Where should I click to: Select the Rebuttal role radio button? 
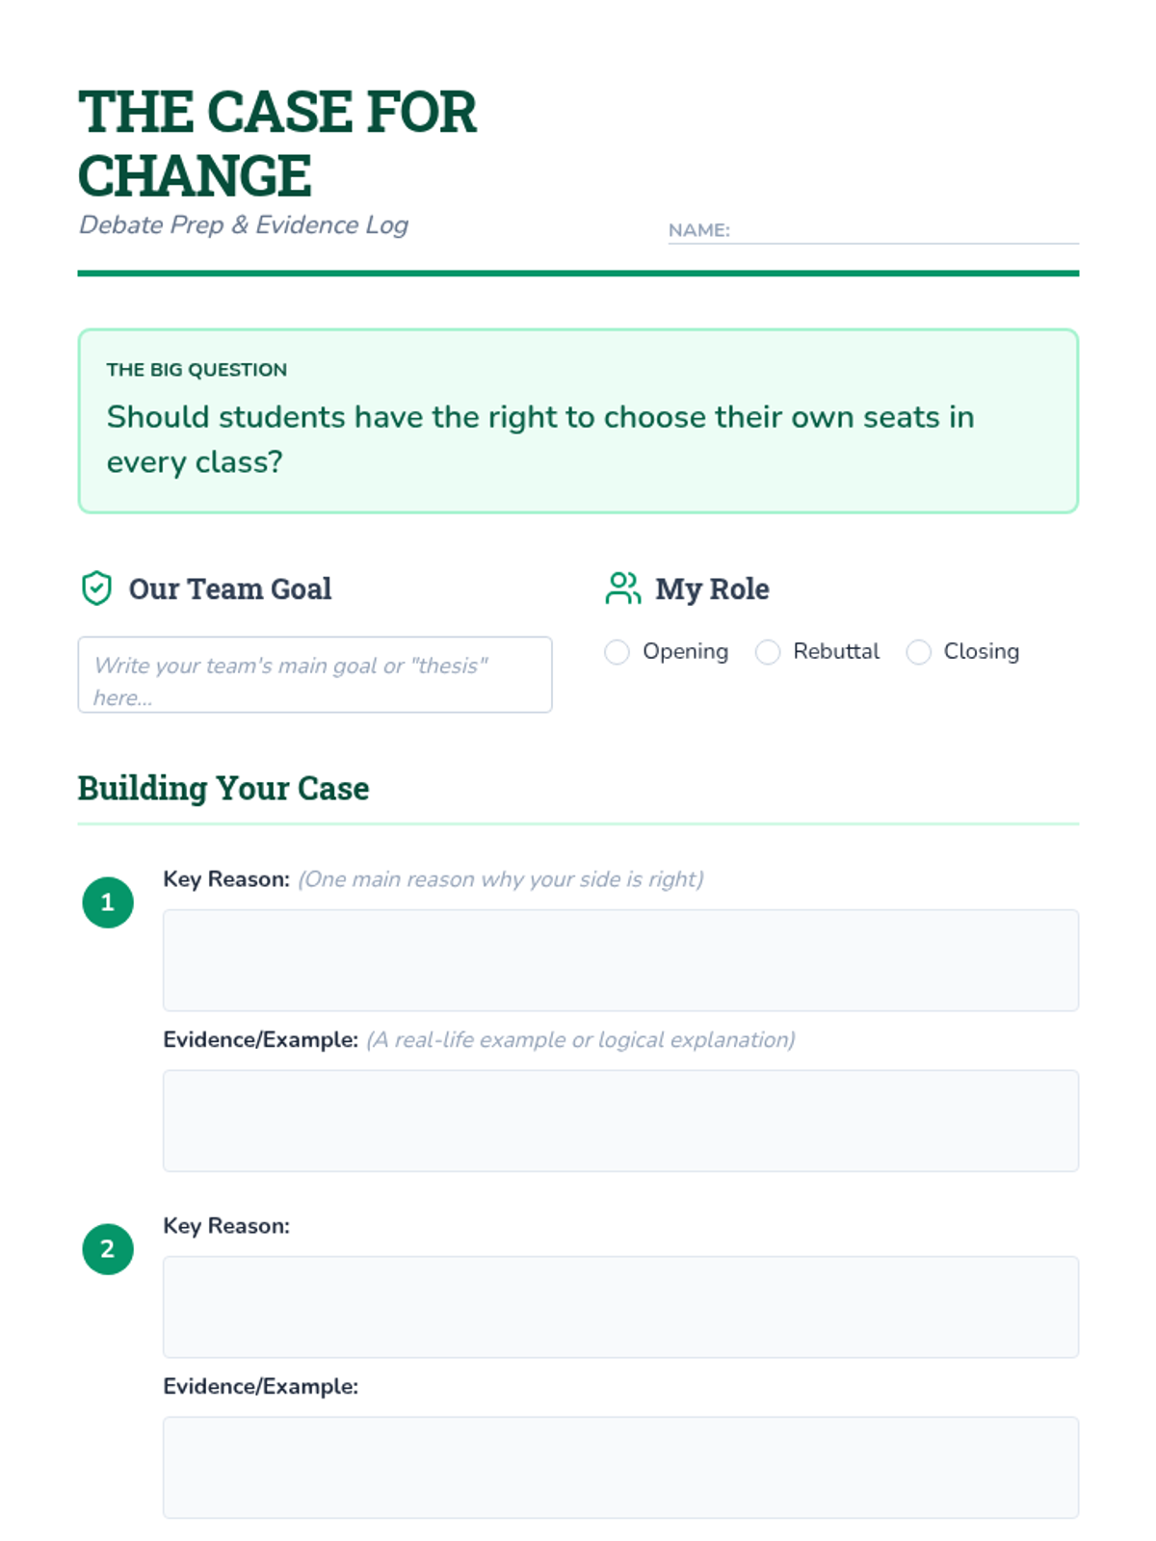pos(768,652)
